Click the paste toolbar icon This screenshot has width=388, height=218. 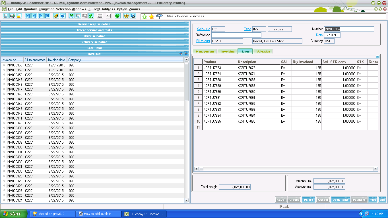pos(84,16)
